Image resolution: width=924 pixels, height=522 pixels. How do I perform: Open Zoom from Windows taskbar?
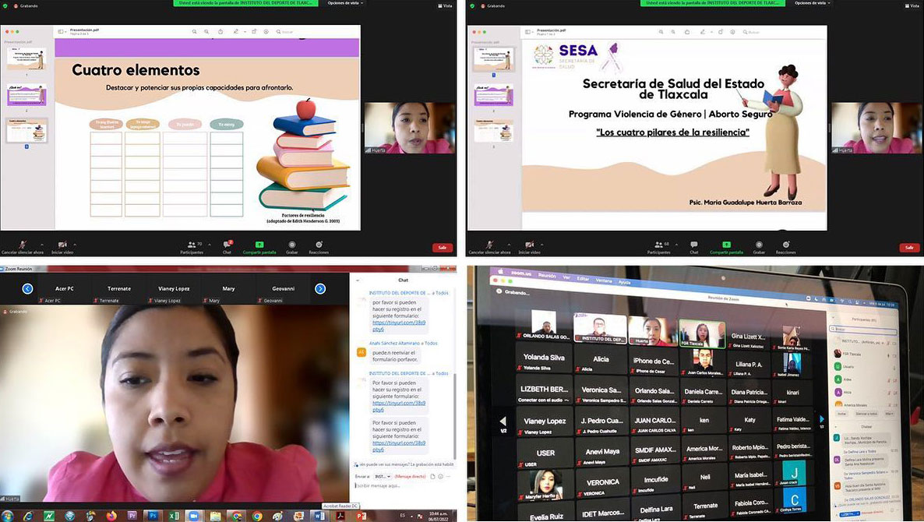coord(194,516)
